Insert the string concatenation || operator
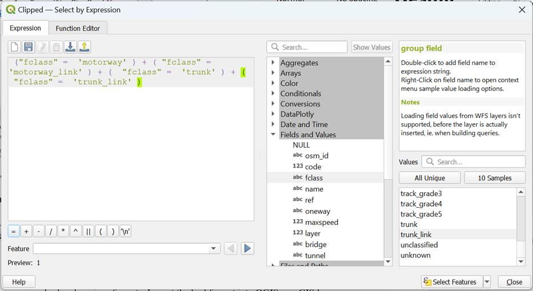 click(x=88, y=232)
